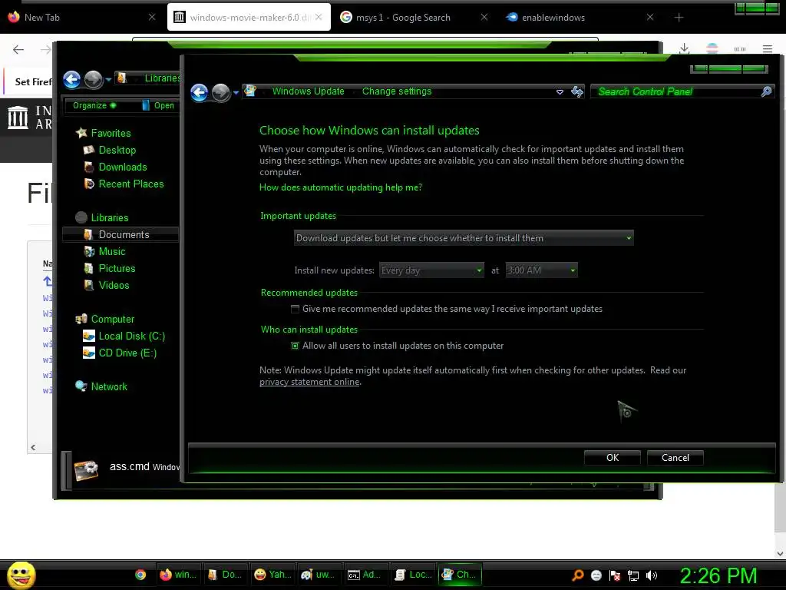Open the '3:00 AM' time dropdown
The image size is (786, 590).
point(541,270)
